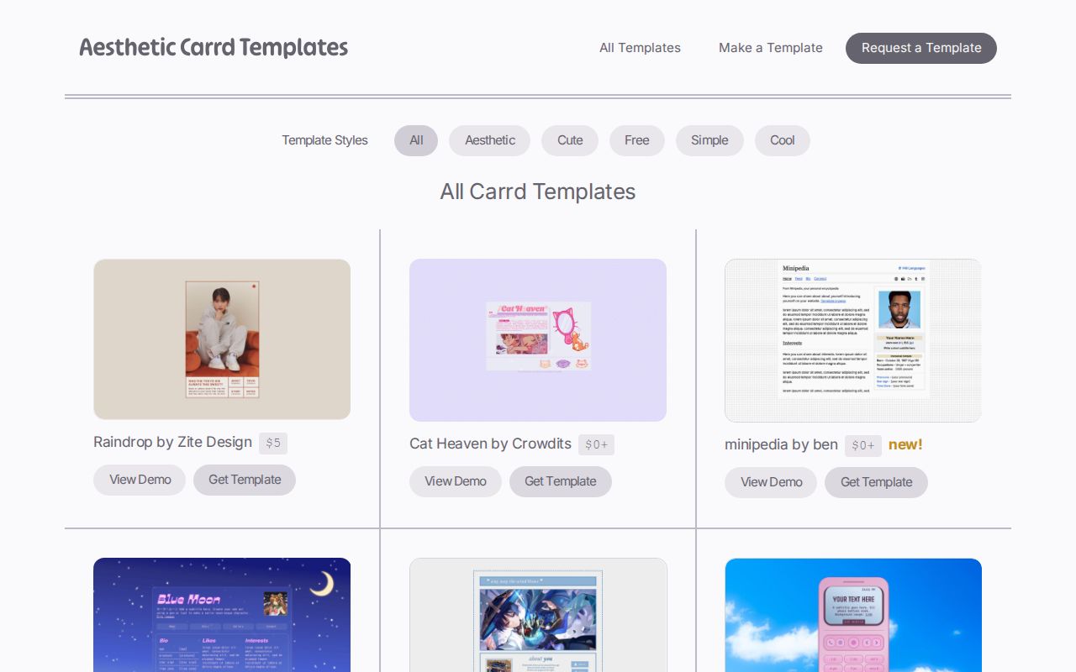View Demo for Cat Heaven template
The height and width of the screenshot is (672, 1076).
tap(456, 481)
